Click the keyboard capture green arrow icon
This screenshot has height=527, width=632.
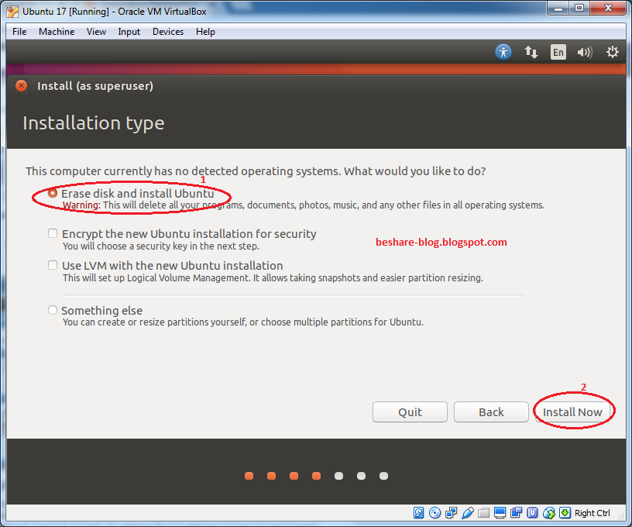pos(565,513)
